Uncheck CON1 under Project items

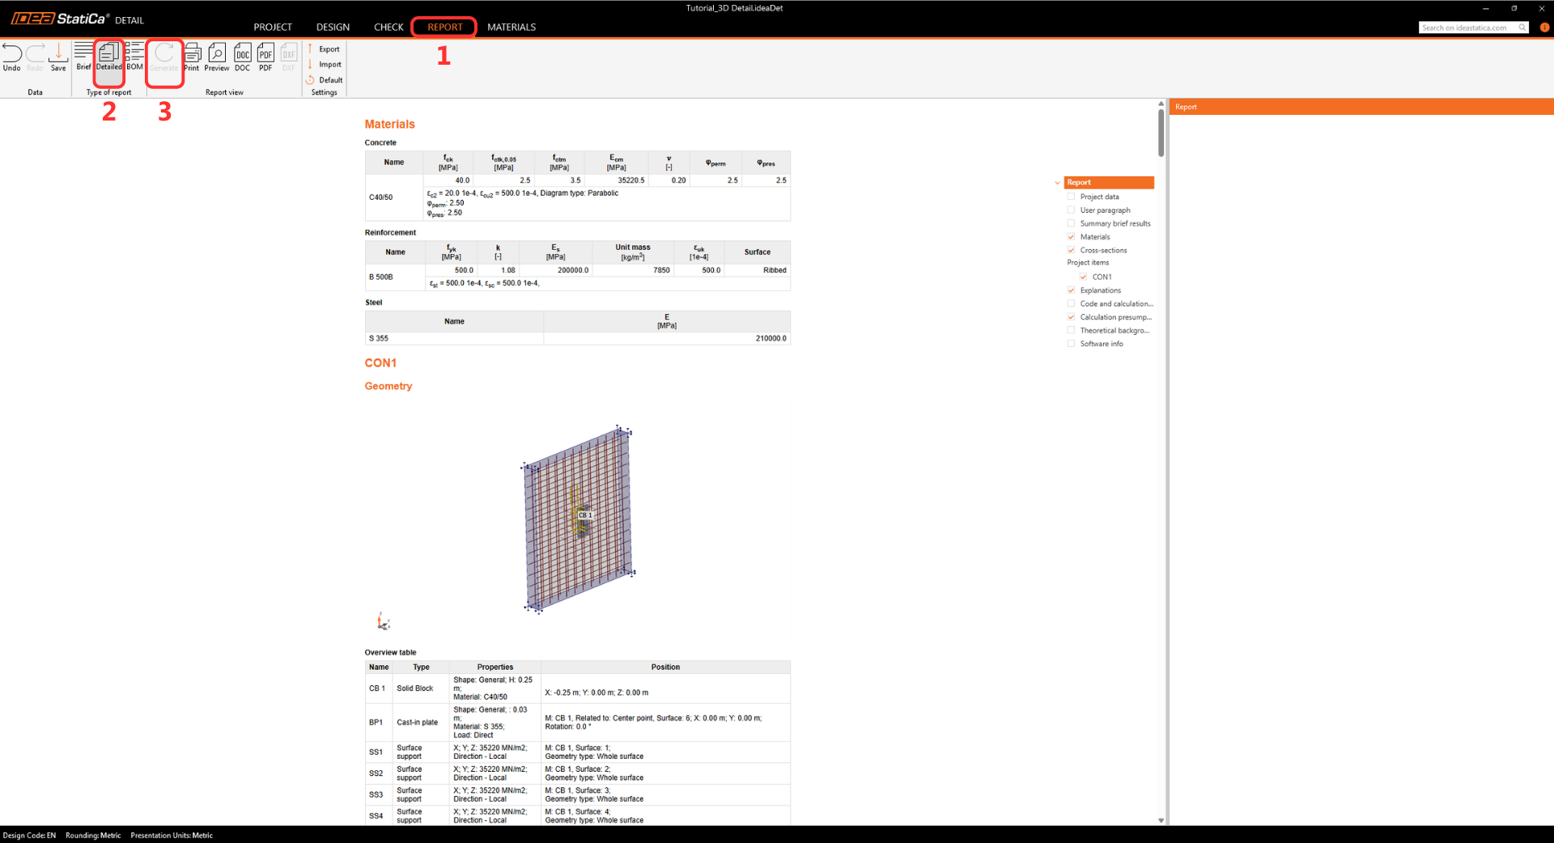point(1084,277)
